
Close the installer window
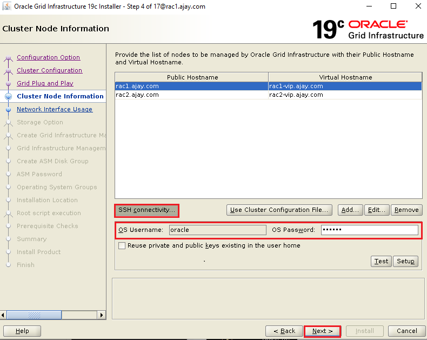pos(418,6)
